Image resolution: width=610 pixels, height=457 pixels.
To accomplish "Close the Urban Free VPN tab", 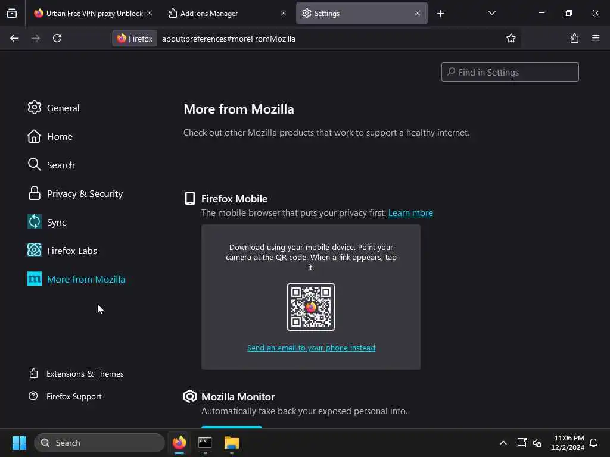I will coord(150,13).
